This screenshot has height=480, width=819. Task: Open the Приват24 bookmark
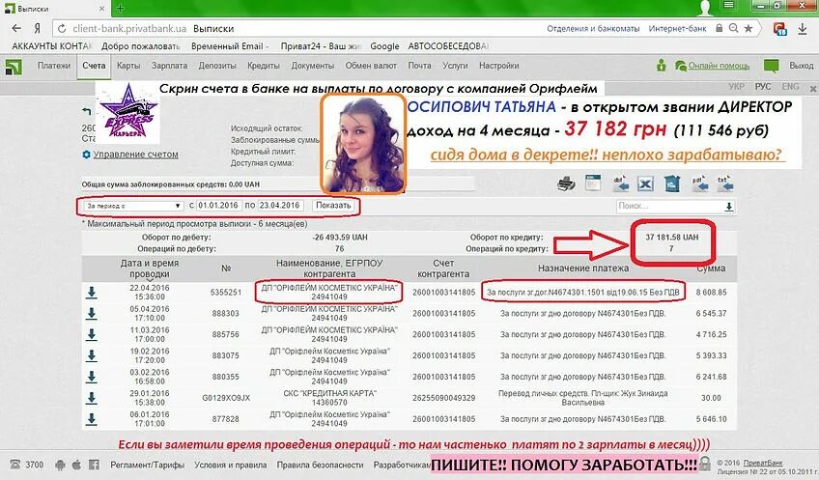pos(321,46)
